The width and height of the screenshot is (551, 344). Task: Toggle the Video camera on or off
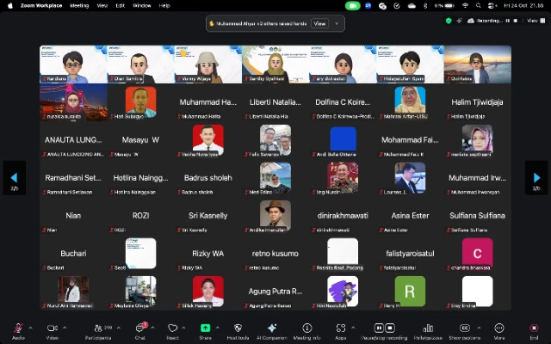click(52, 328)
